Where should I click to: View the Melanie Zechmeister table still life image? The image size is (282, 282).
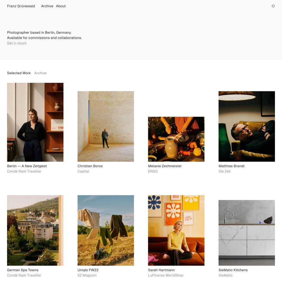point(176,139)
